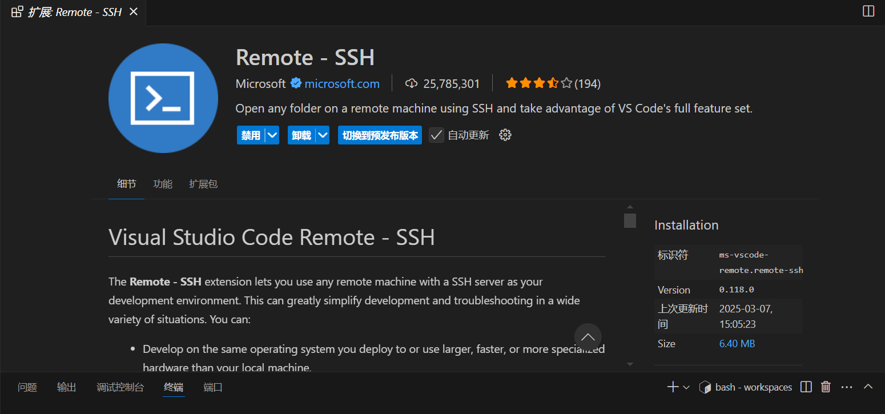Close the Remote - SSH extension tab

[134, 12]
